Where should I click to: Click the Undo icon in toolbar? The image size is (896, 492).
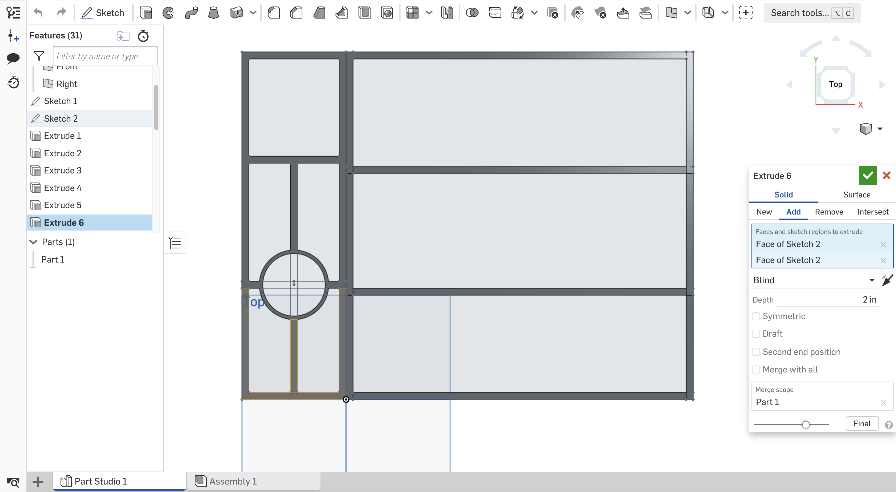[x=38, y=13]
